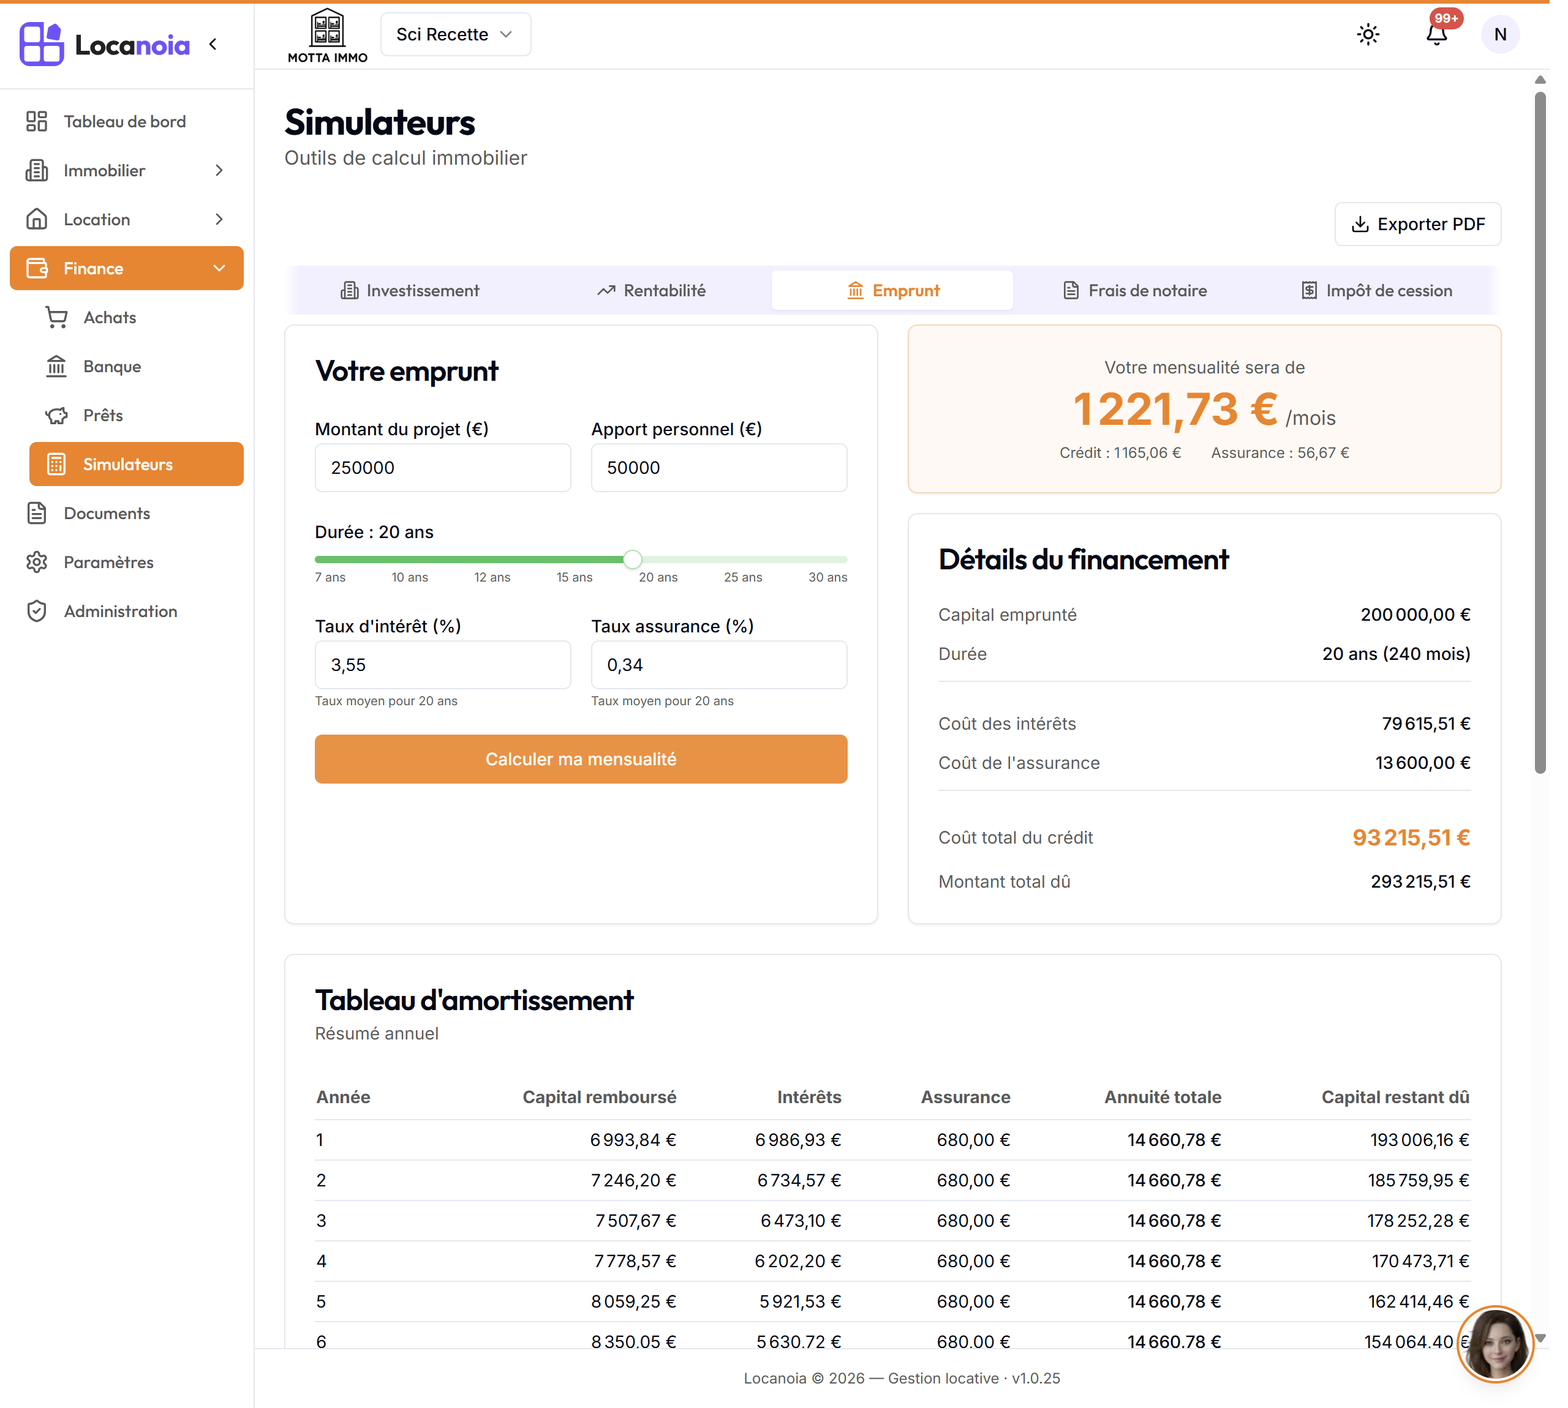The width and height of the screenshot is (1568, 1408).
Task: Click the Exporter PDF button
Action: [1417, 224]
